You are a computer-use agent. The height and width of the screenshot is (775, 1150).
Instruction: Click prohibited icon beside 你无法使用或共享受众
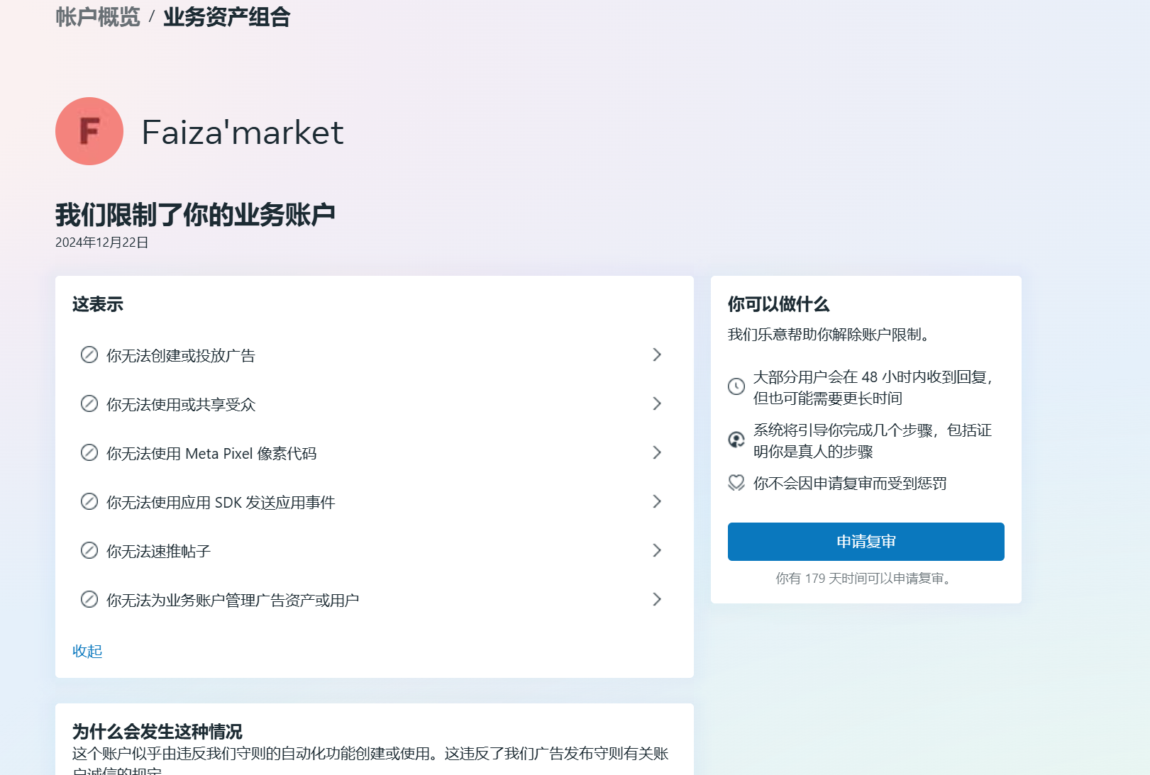tap(89, 403)
